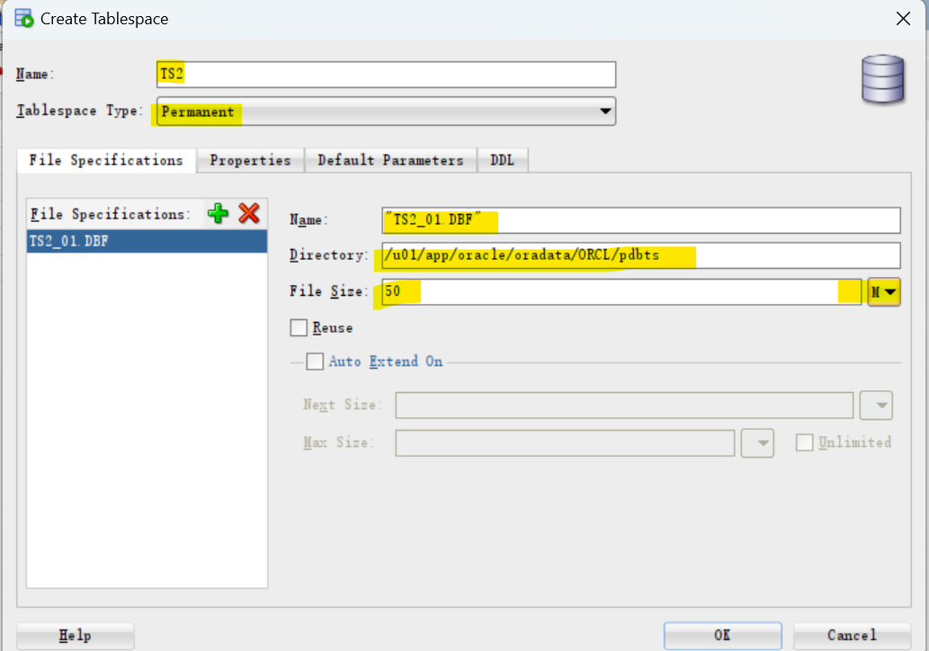Click the Next Size input field

[x=624, y=406]
